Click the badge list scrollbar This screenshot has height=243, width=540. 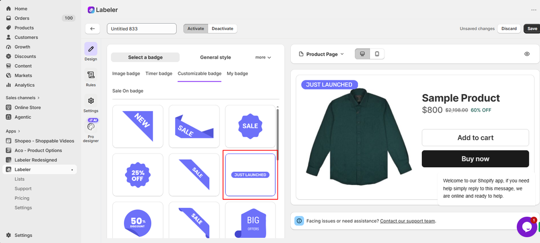tap(277, 135)
